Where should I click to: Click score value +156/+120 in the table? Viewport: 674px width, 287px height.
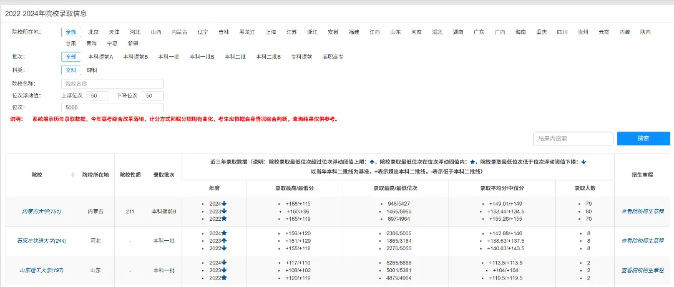(x=298, y=233)
